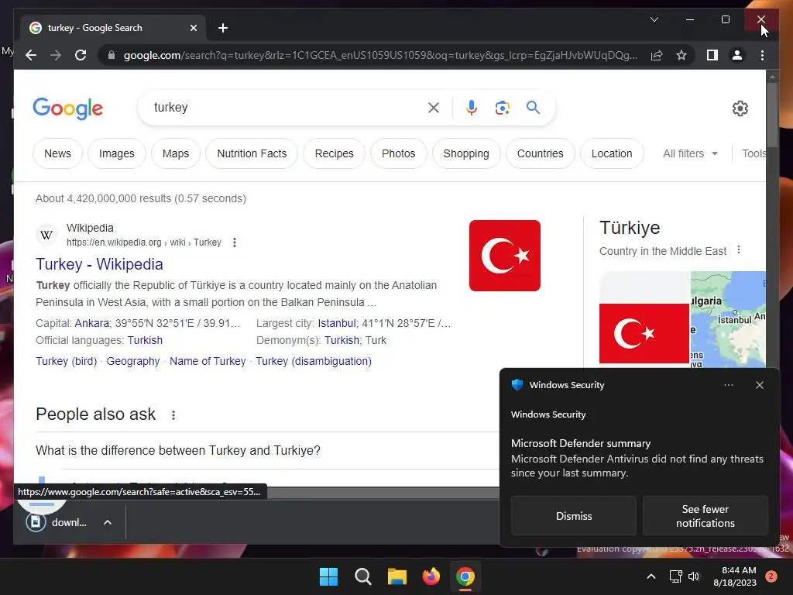This screenshot has width=793, height=595.
Task: Expand the All filters dropdown
Action: point(690,153)
